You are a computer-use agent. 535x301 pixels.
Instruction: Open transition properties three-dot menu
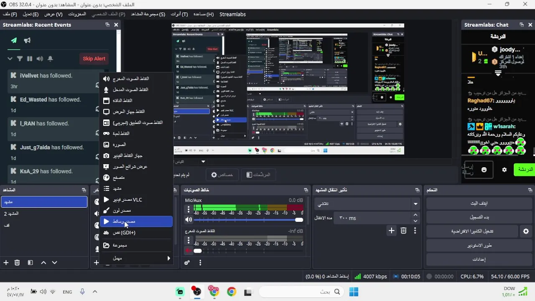[415, 230]
